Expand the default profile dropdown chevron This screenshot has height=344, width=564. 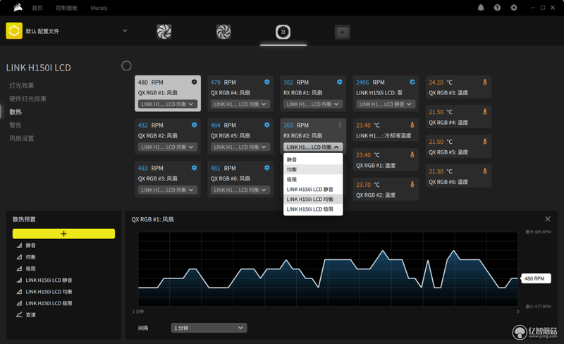pyautogui.click(x=125, y=30)
